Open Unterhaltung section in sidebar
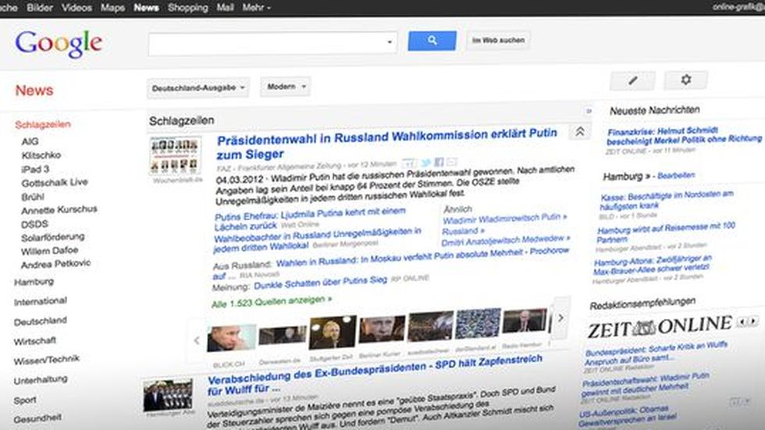 click(41, 380)
